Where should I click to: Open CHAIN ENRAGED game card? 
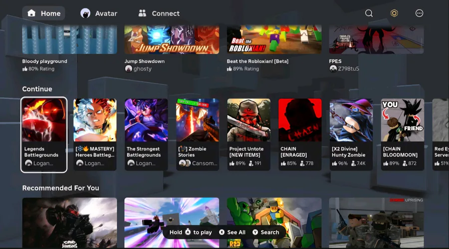point(300,134)
